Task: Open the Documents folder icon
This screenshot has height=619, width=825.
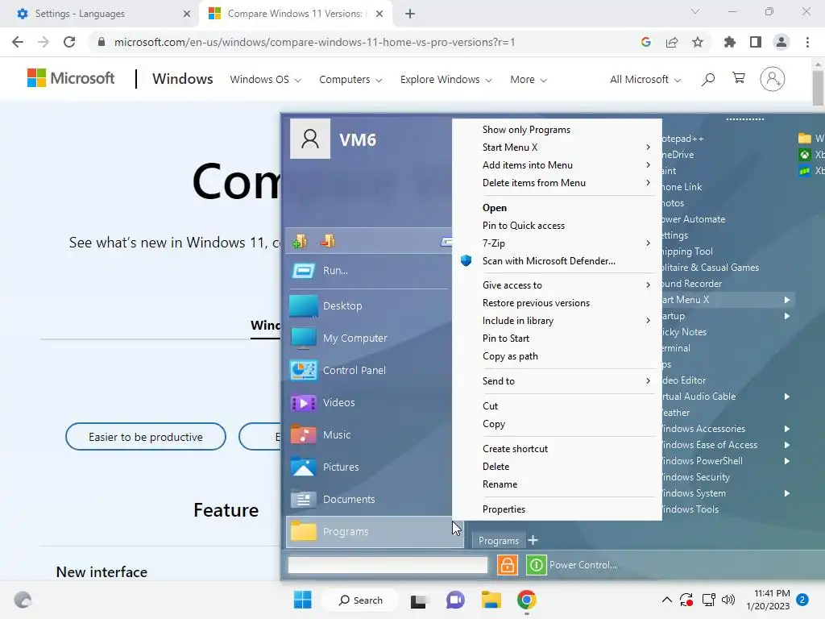Action: coord(304,499)
